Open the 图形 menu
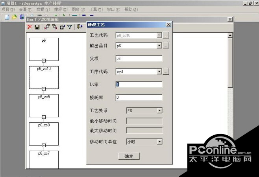 click(x=78, y=9)
